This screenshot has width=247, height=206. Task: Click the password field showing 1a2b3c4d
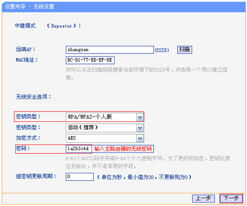pyautogui.click(x=79, y=149)
